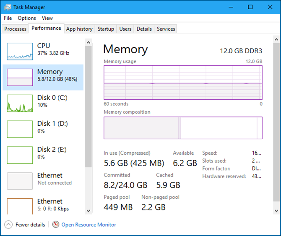This screenshot has height=236, width=281.
Task: Select Disk 1 (D:) graph icon
Action: 20,129
